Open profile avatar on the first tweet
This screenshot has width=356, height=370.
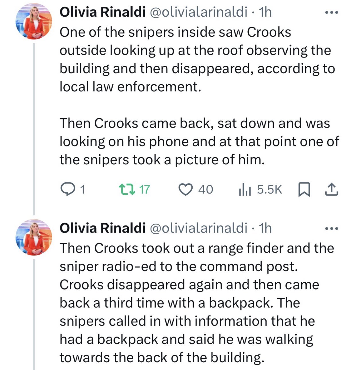[x=34, y=22]
